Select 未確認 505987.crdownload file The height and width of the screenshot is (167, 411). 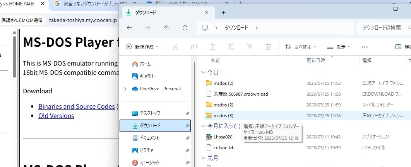point(307,94)
